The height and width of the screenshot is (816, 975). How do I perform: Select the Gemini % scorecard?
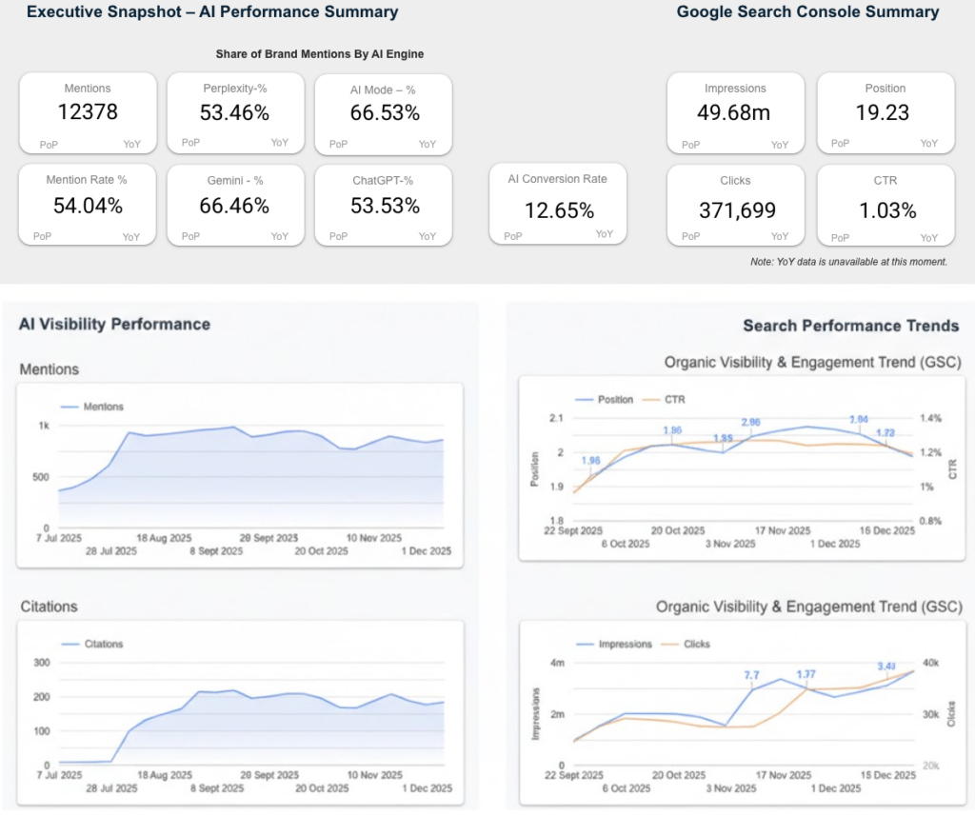point(234,205)
